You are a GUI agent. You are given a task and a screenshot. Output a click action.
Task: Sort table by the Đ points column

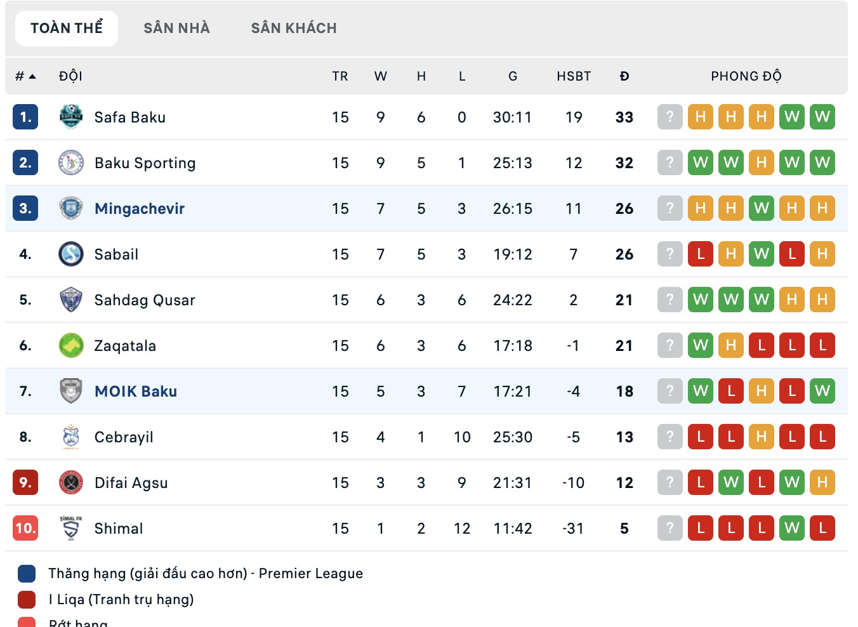[x=624, y=76]
